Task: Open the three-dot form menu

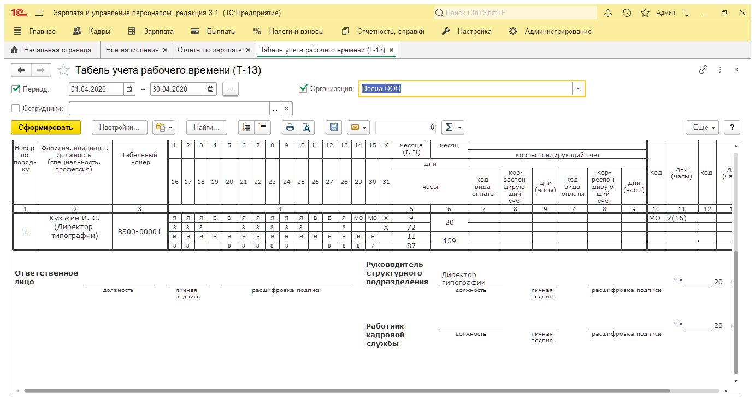Action: [x=720, y=70]
